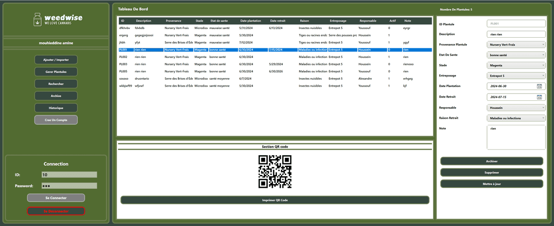The image size is (554, 226).
Task: Select the highlighted PL001 row
Action: tap(275, 50)
